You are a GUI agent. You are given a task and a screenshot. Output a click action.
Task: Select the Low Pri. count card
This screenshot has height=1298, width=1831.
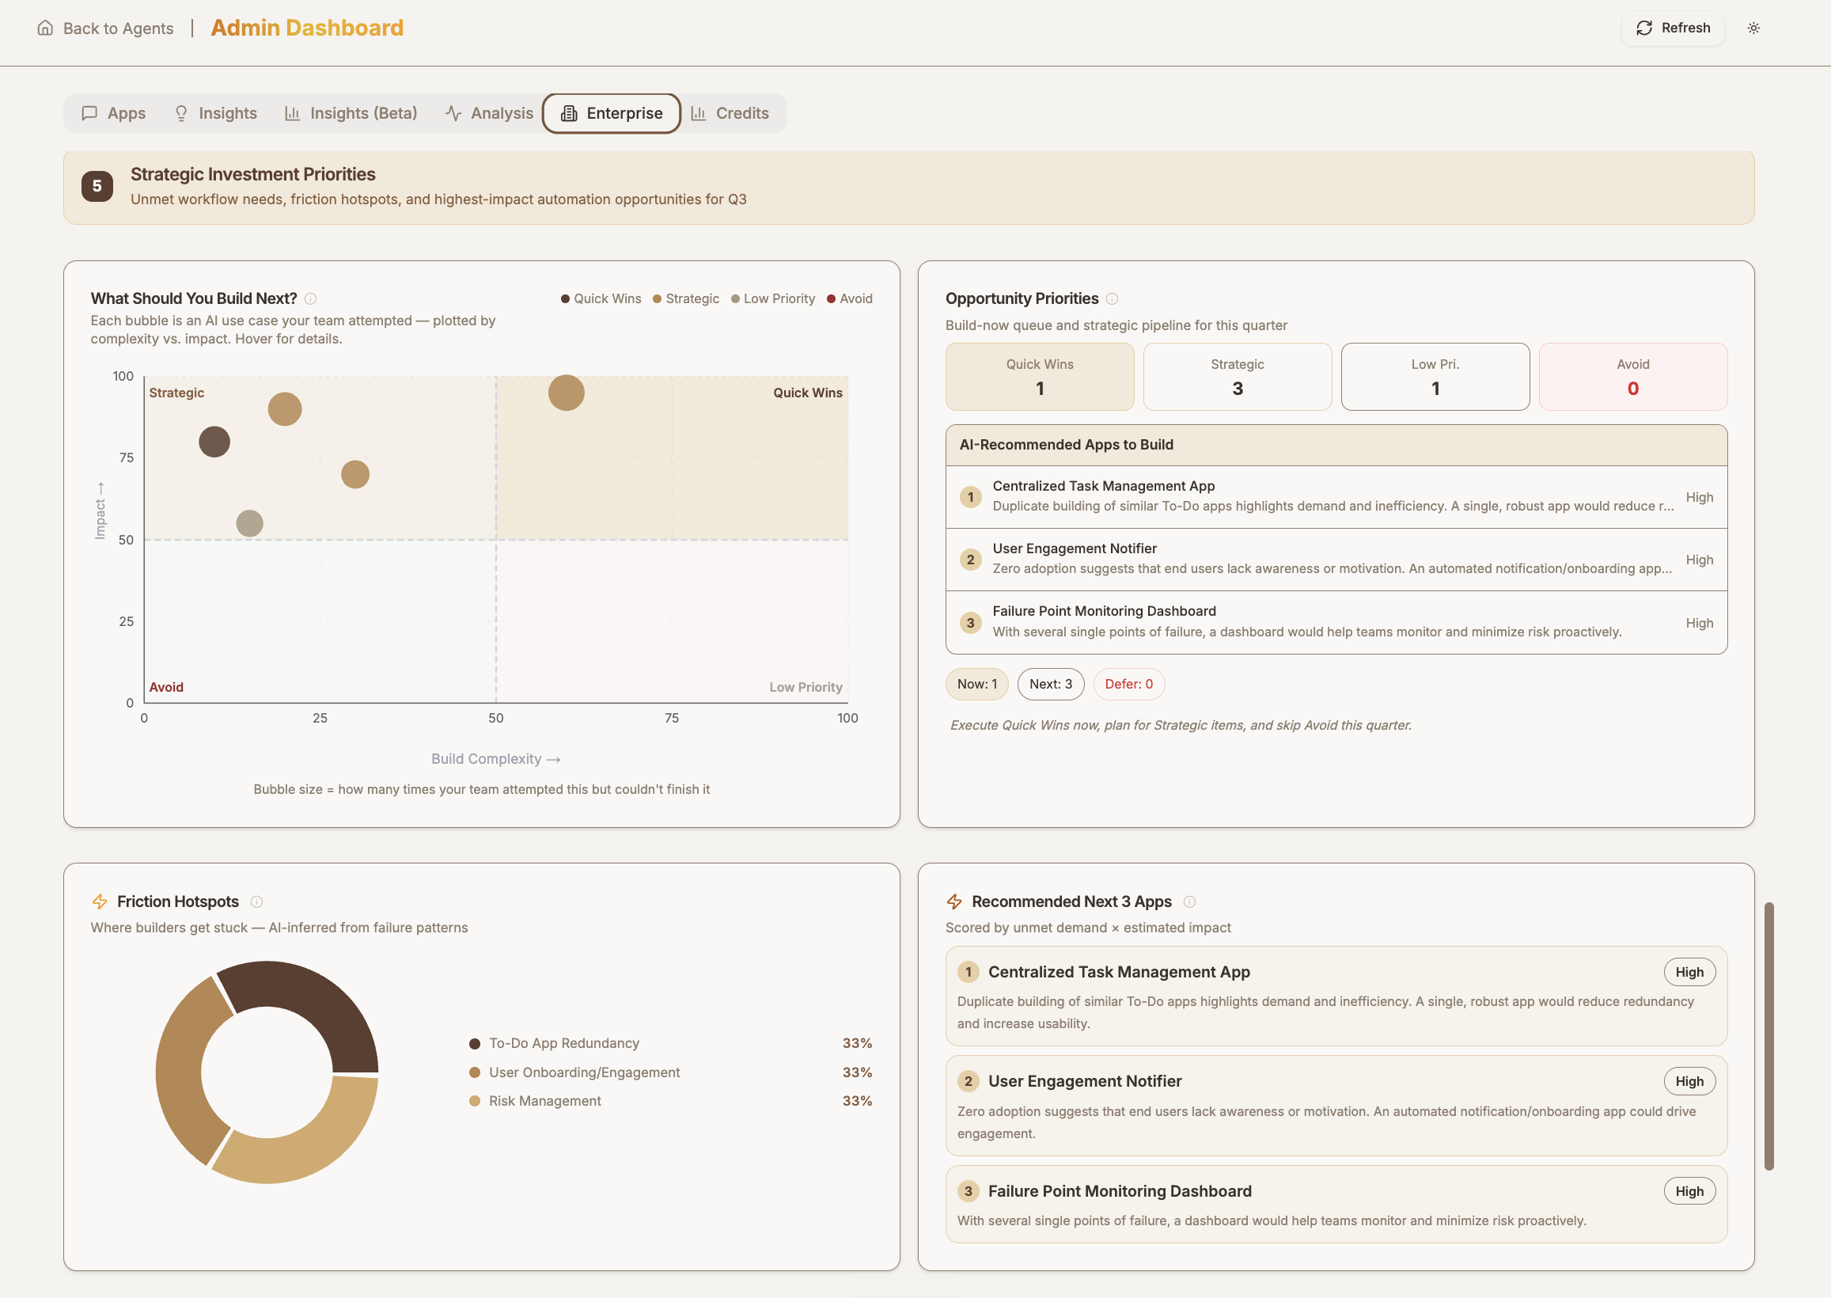point(1435,378)
